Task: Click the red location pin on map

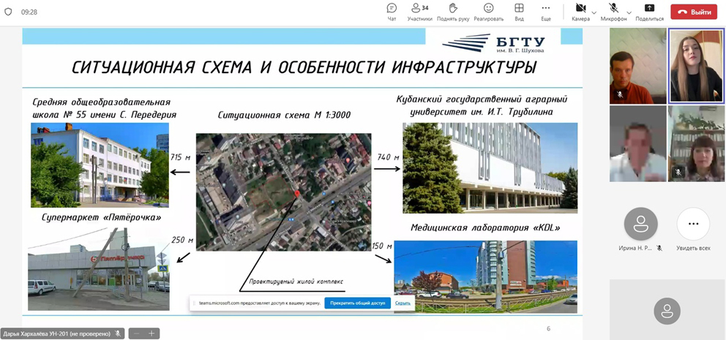Action: coord(297,194)
